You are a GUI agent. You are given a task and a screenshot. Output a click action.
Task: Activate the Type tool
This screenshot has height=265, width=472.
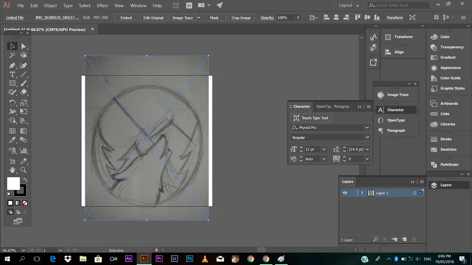pos(12,74)
